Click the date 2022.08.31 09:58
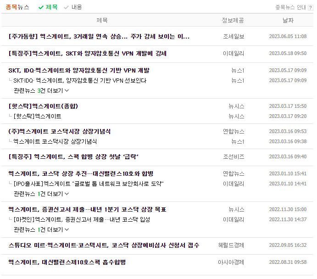Image resolution: width=317 pixels, height=279 pixels. [x=288, y=262]
